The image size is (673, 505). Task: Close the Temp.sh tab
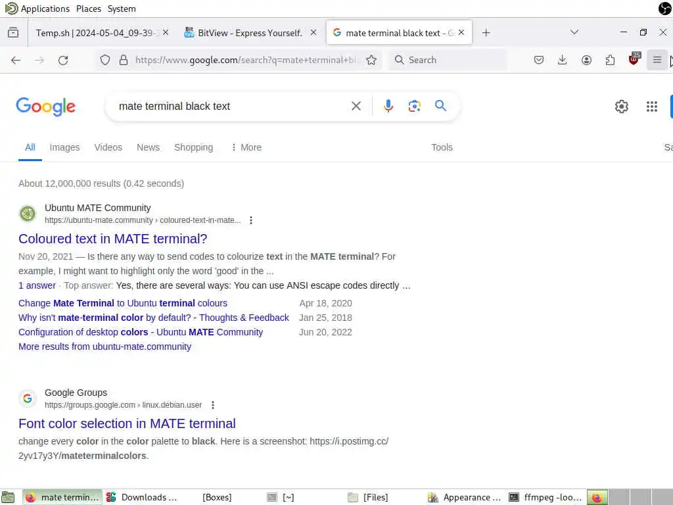[x=166, y=33]
